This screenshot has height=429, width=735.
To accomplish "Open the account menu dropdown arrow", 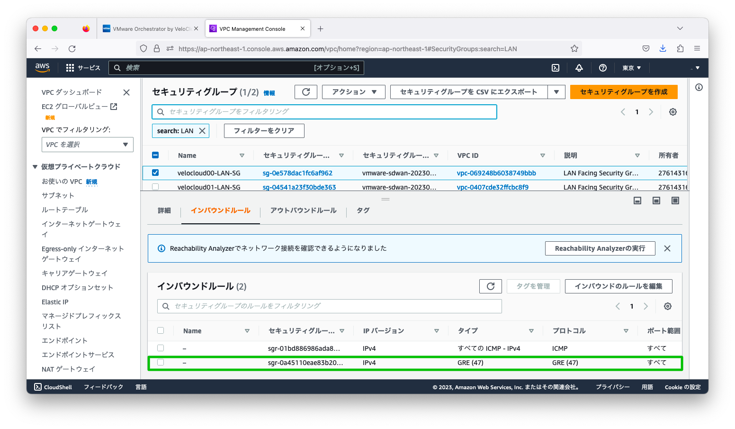I will point(697,68).
